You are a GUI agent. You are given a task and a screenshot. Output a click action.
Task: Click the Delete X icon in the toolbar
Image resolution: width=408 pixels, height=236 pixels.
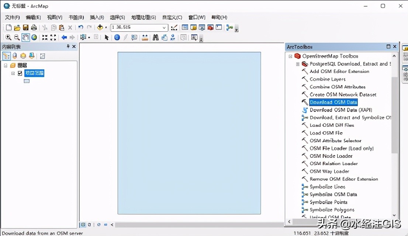tap(70, 27)
